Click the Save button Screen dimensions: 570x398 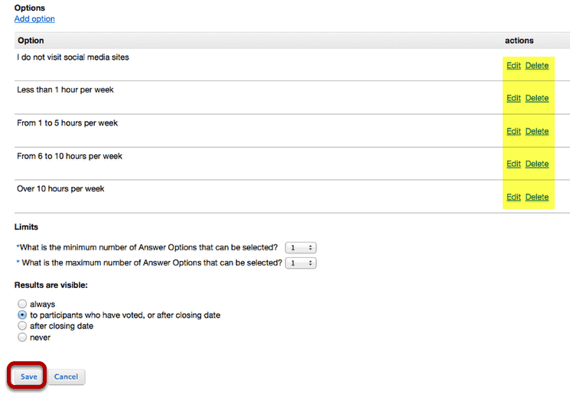click(x=29, y=377)
